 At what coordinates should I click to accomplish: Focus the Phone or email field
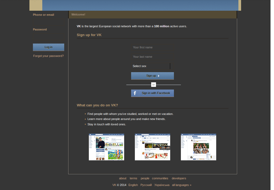pos(49,22)
